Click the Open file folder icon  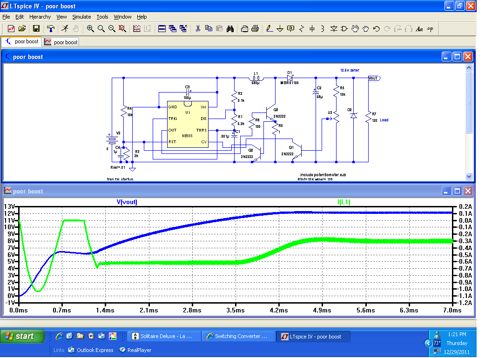(x=22, y=29)
